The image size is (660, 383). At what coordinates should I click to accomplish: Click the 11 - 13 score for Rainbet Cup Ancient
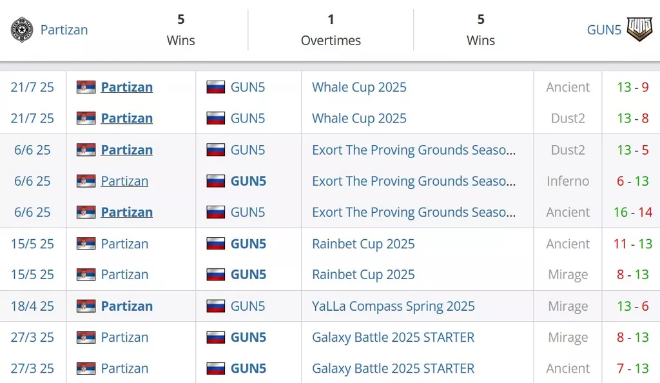[633, 244]
